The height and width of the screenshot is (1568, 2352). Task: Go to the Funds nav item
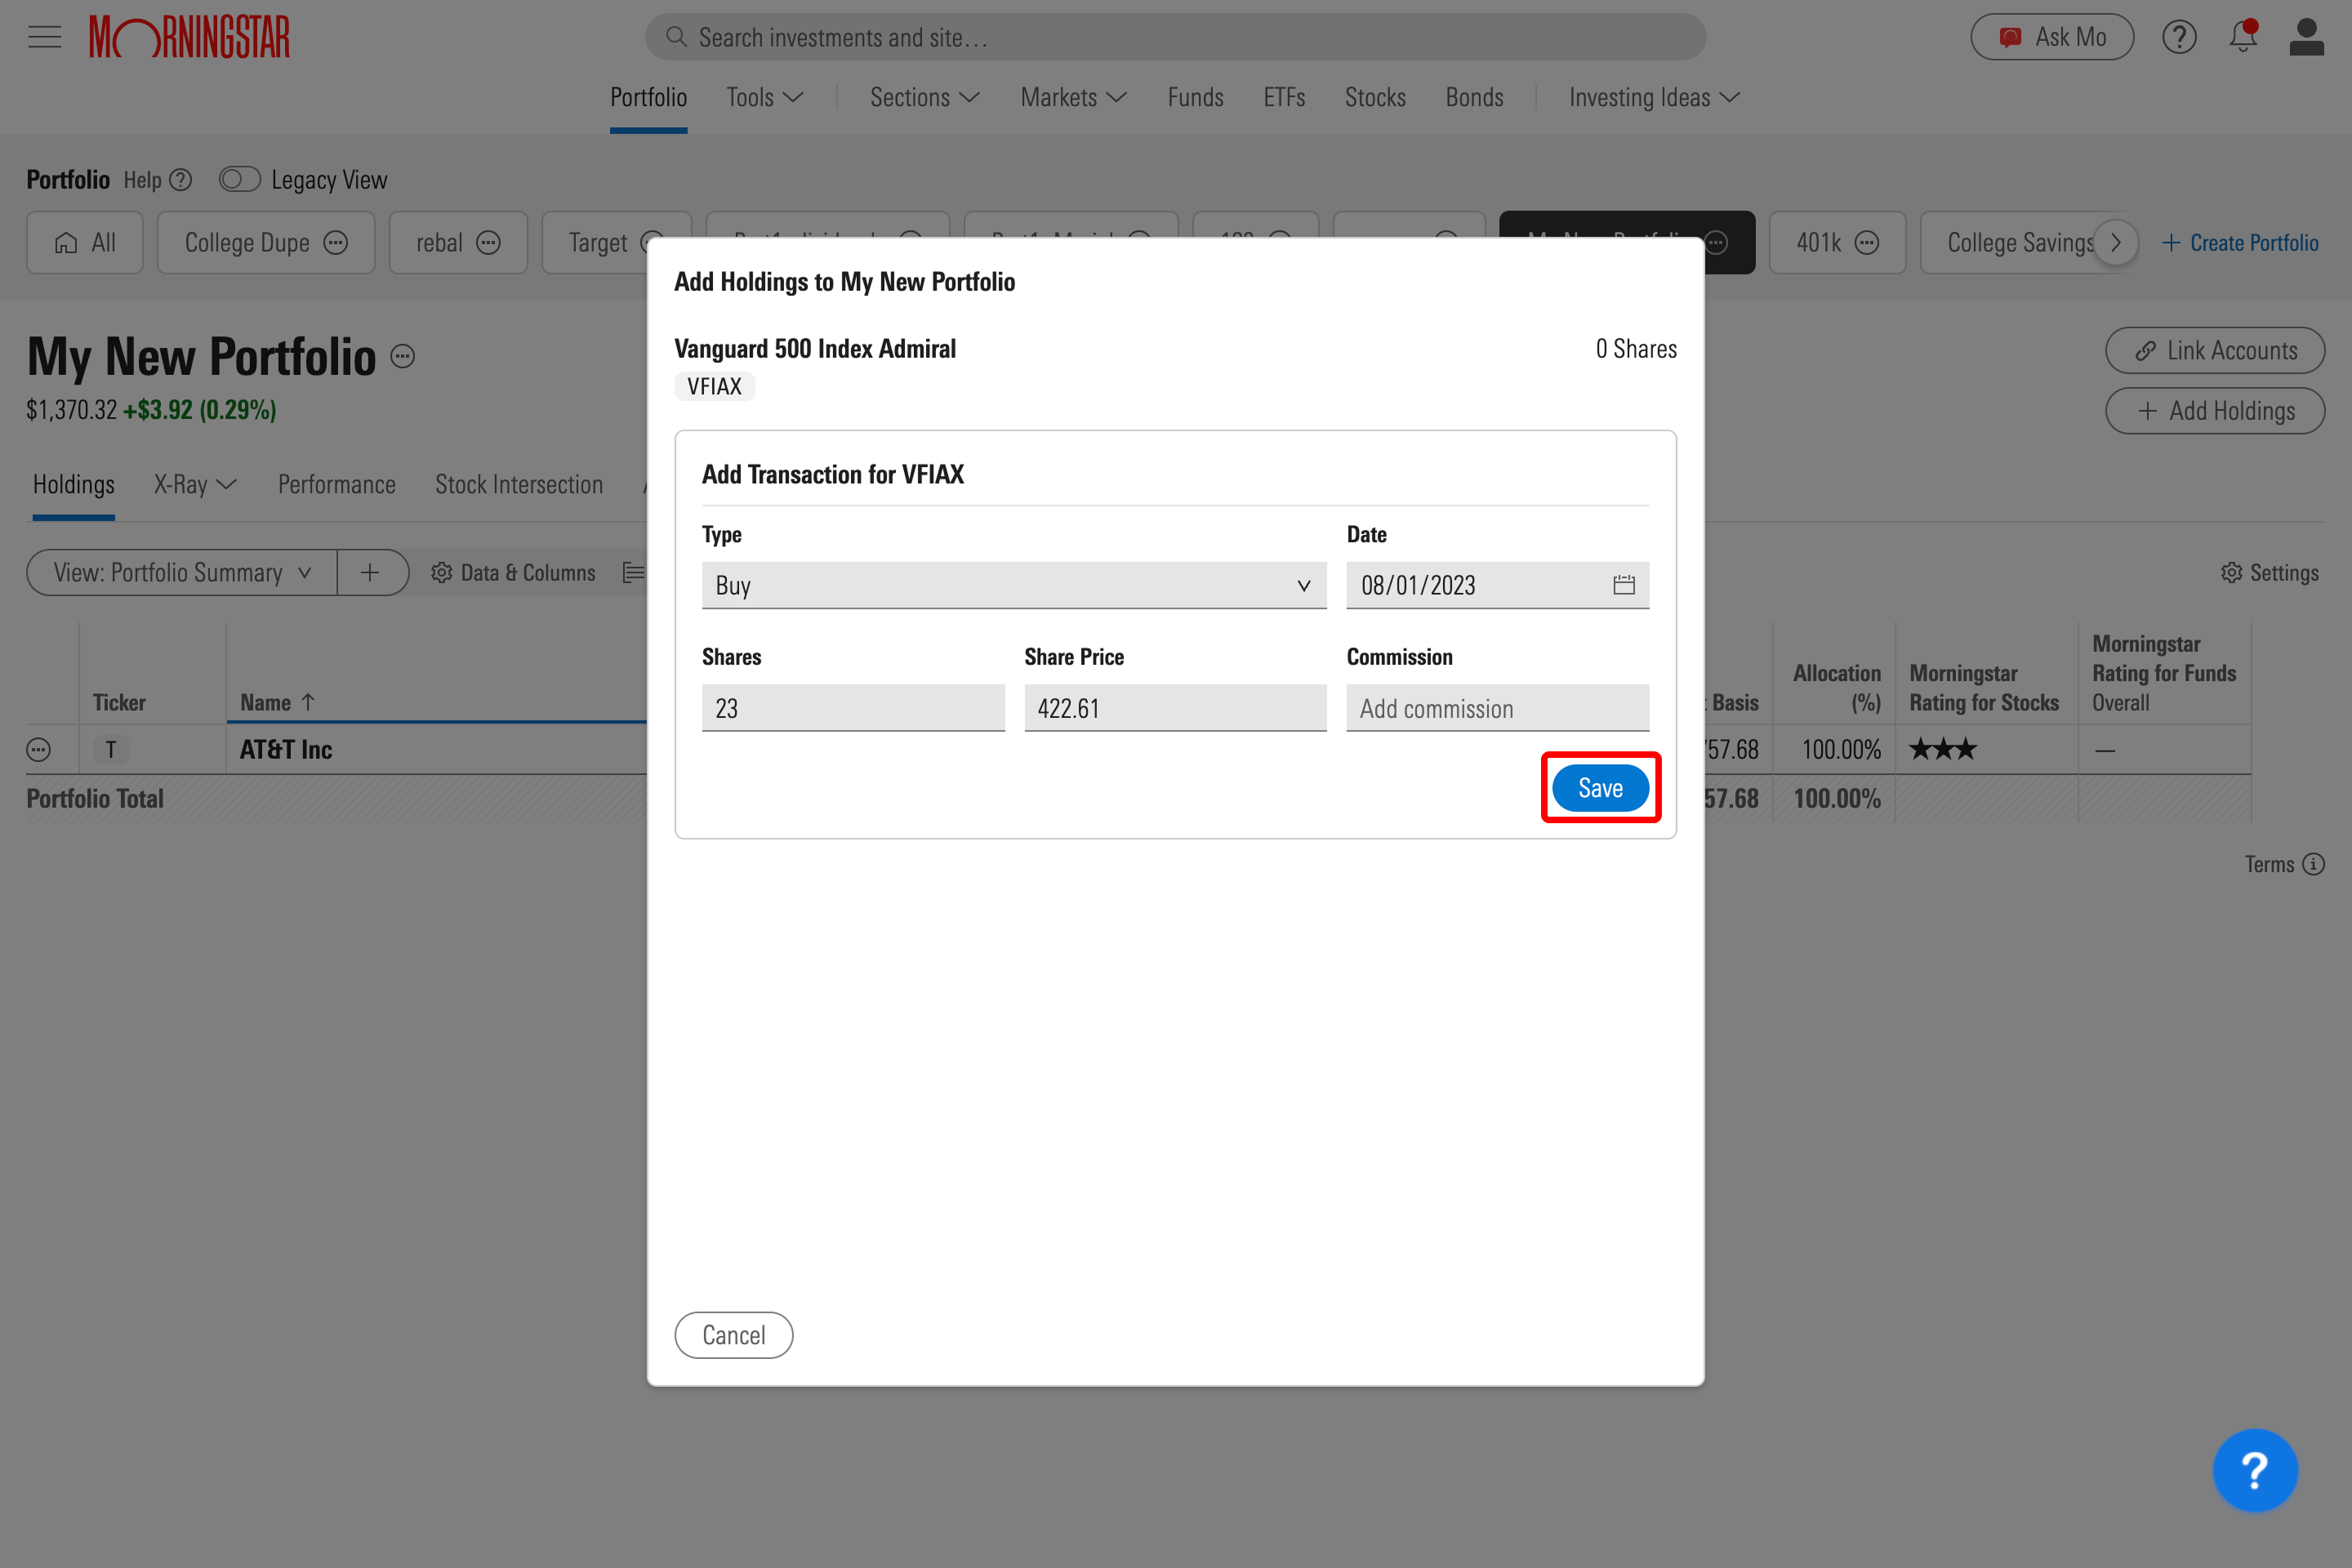click(1195, 97)
